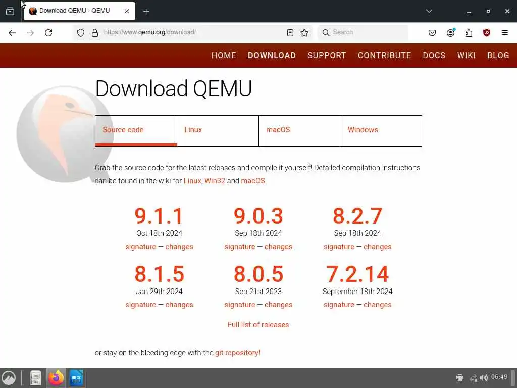Click the Firefox taskbar icon
The height and width of the screenshot is (388, 517).
click(56, 378)
